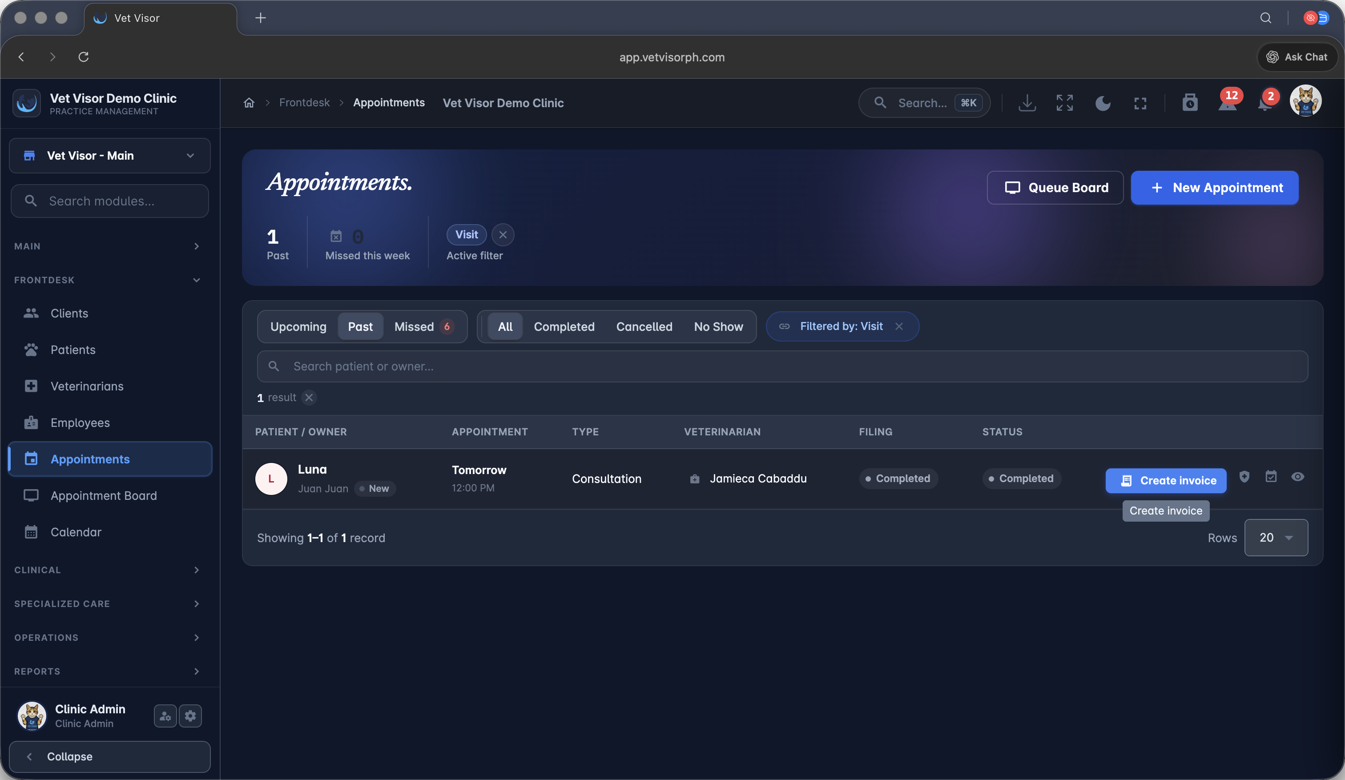
Task: Click Ask Chat in the browser
Action: (x=1297, y=57)
